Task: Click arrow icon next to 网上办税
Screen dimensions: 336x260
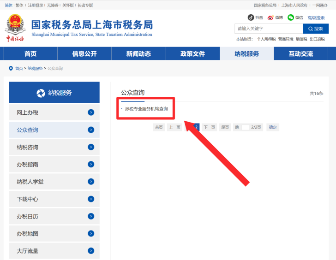Action: (x=91, y=112)
